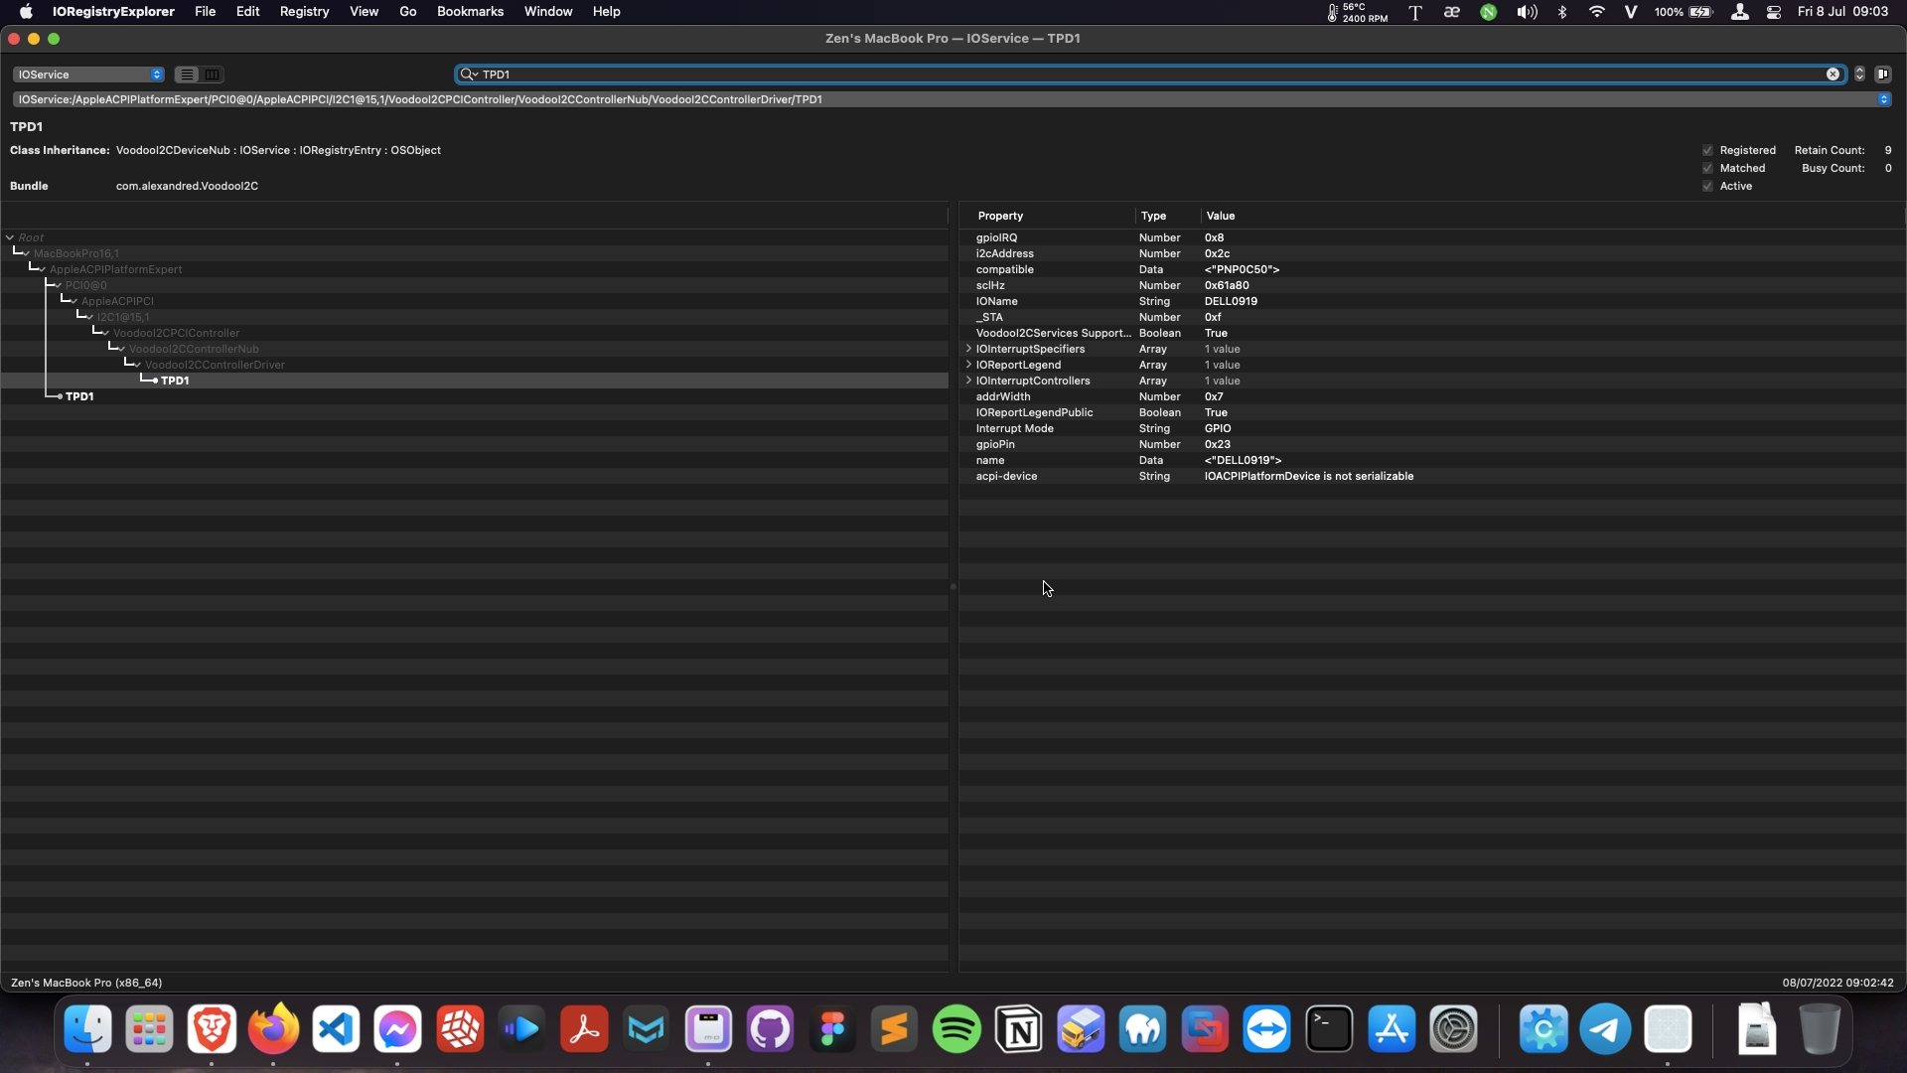Launch Spotify from the dock
This screenshot has height=1073, width=1907.
tap(956, 1030)
